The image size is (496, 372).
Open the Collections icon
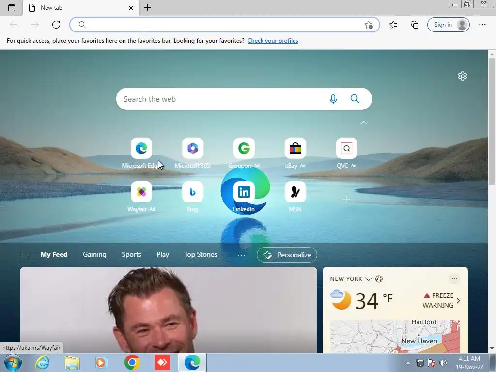[415, 25]
